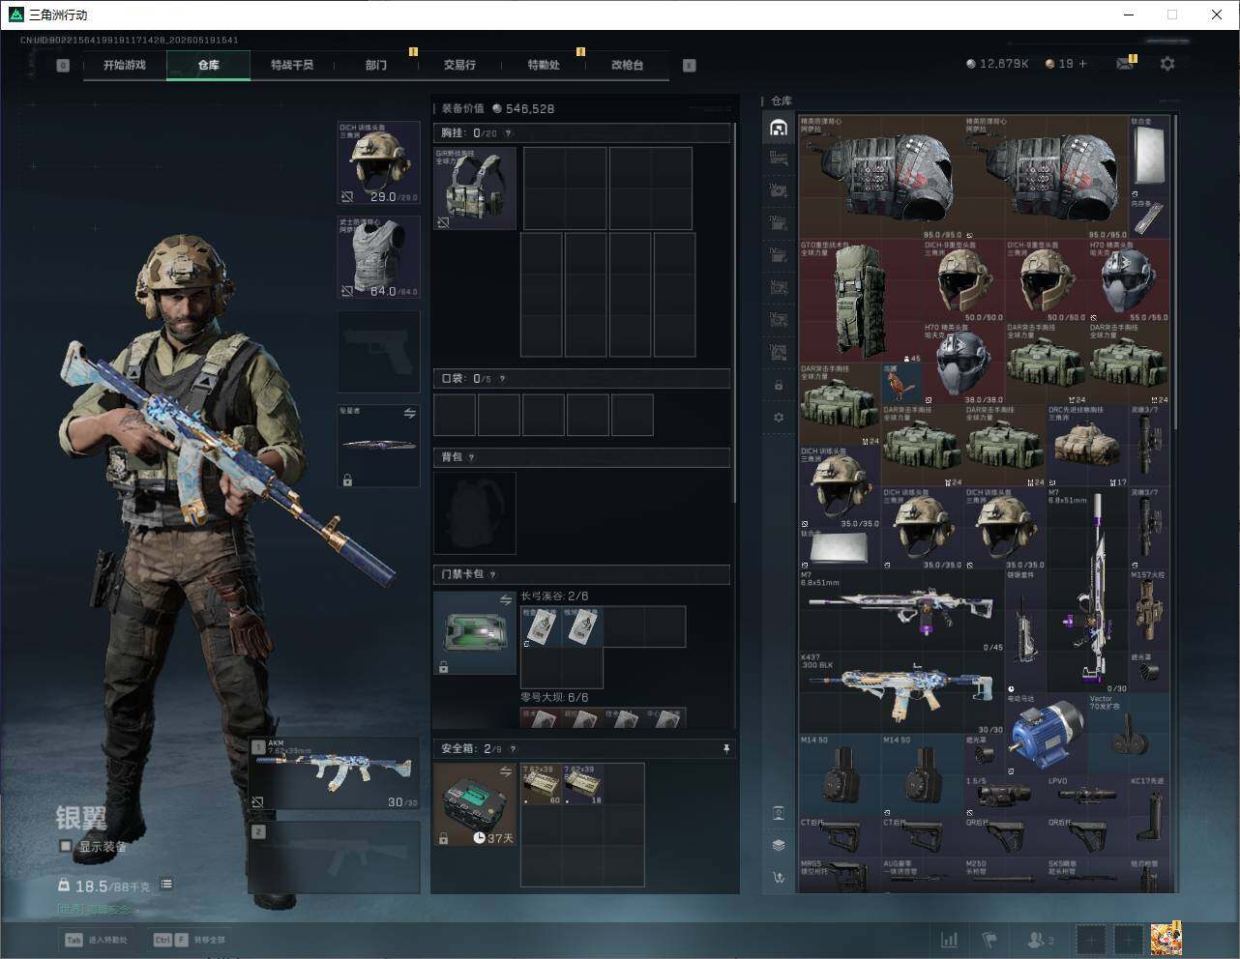Switch to the 特勤处 tab
The image size is (1240, 959).
[x=544, y=65]
